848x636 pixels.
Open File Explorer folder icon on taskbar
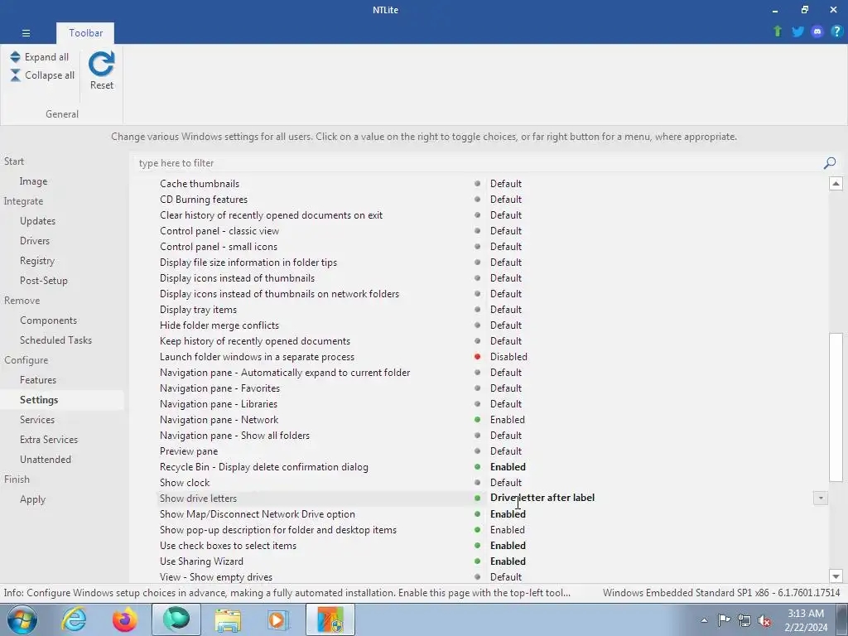pyautogui.click(x=228, y=619)
